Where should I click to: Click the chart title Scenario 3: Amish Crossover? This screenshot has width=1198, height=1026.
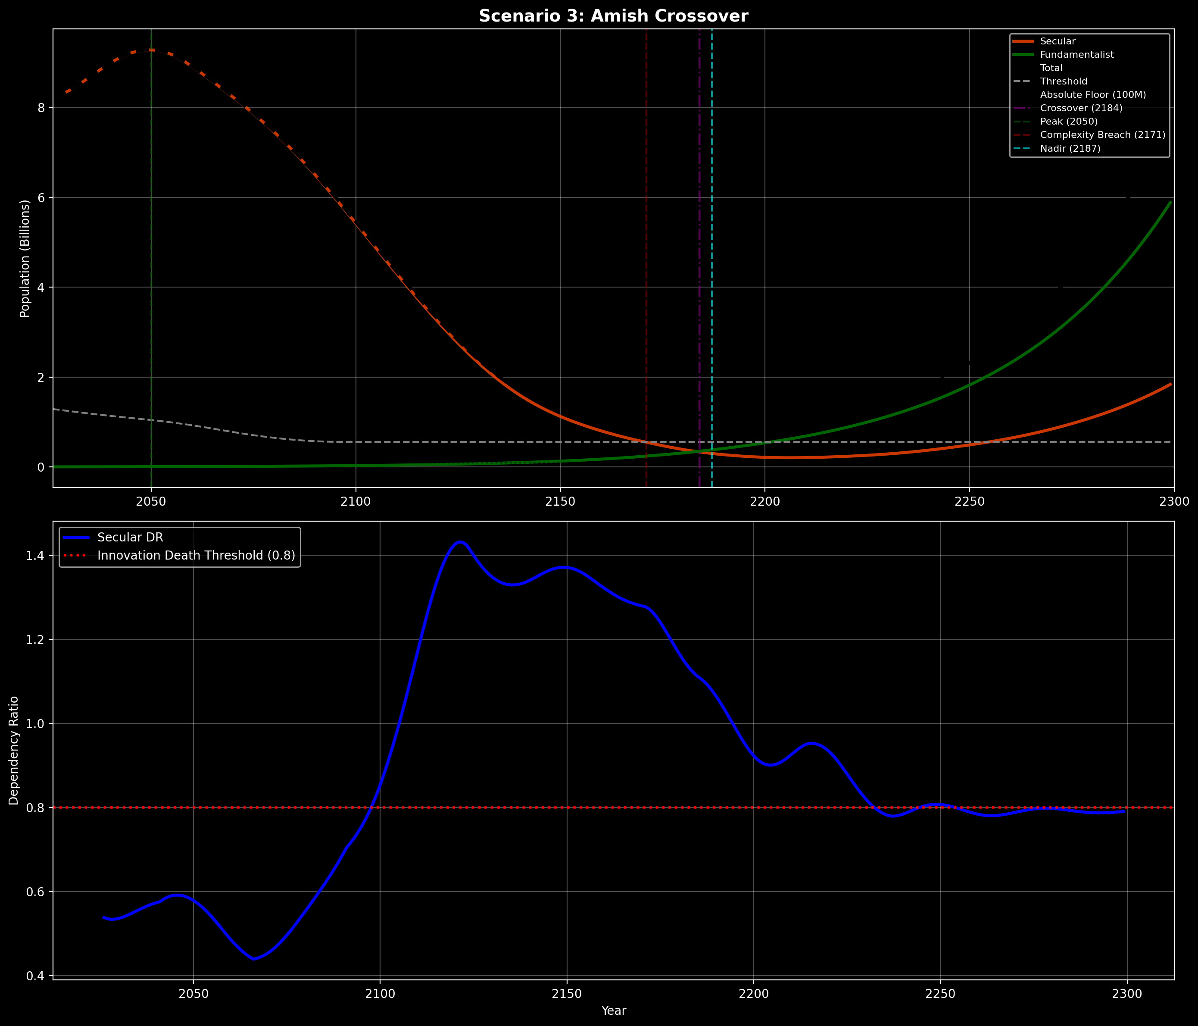(613, 16)
